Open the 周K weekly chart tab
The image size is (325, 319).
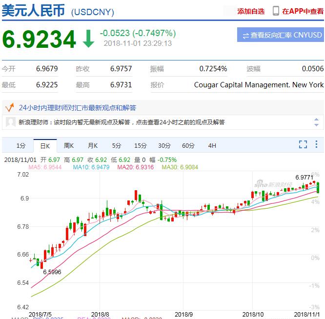coord(69,145)
